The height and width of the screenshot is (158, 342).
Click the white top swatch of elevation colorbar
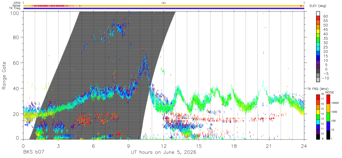[318, 13]
